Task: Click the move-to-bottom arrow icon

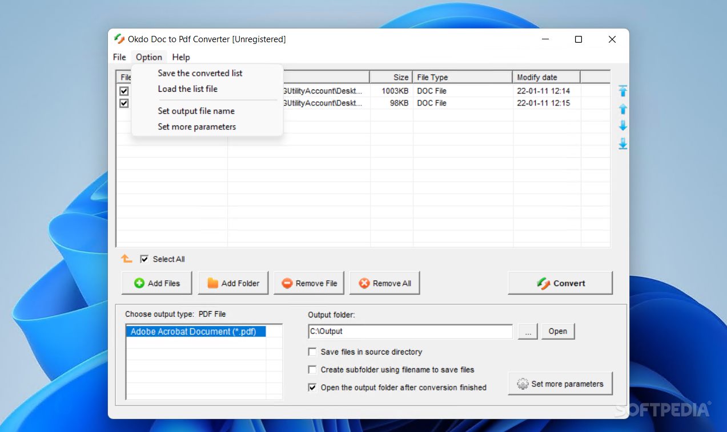Action: (623, 144)
